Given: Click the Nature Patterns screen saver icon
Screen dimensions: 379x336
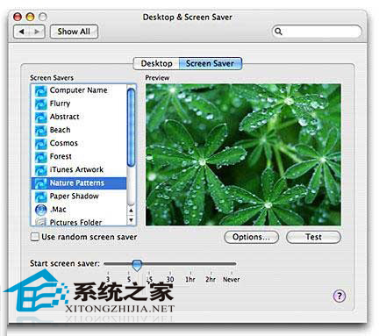Looking at the screenshot, I should [x=40, y=183].
